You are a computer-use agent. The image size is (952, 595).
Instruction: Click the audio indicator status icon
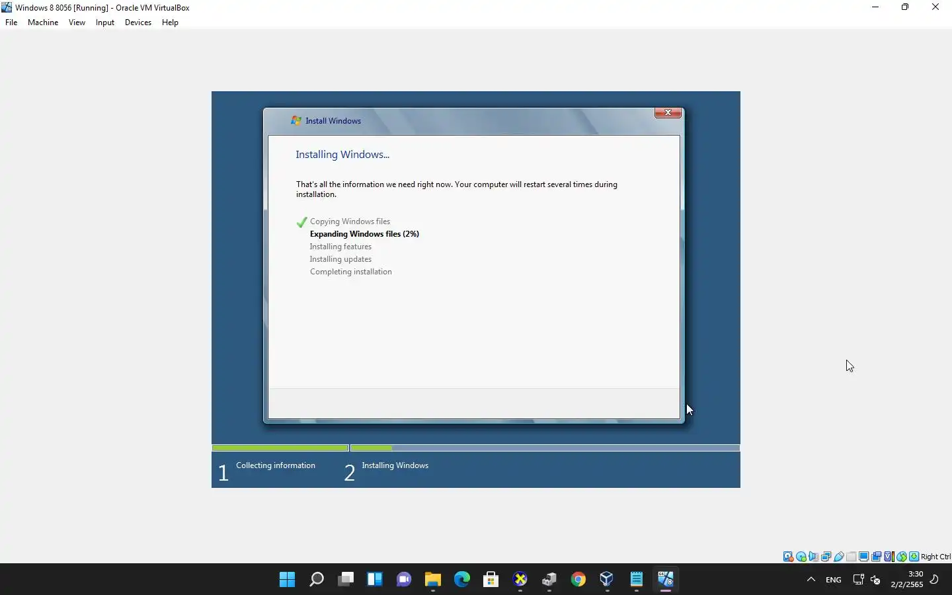[x=814, y=557]
